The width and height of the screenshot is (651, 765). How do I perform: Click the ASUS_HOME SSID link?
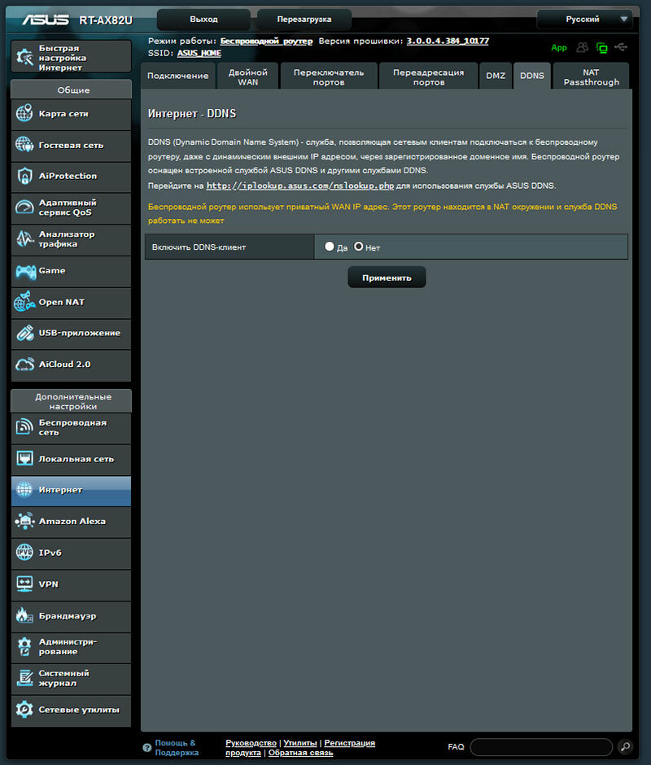pyautogui.click(x=199, y=53)
